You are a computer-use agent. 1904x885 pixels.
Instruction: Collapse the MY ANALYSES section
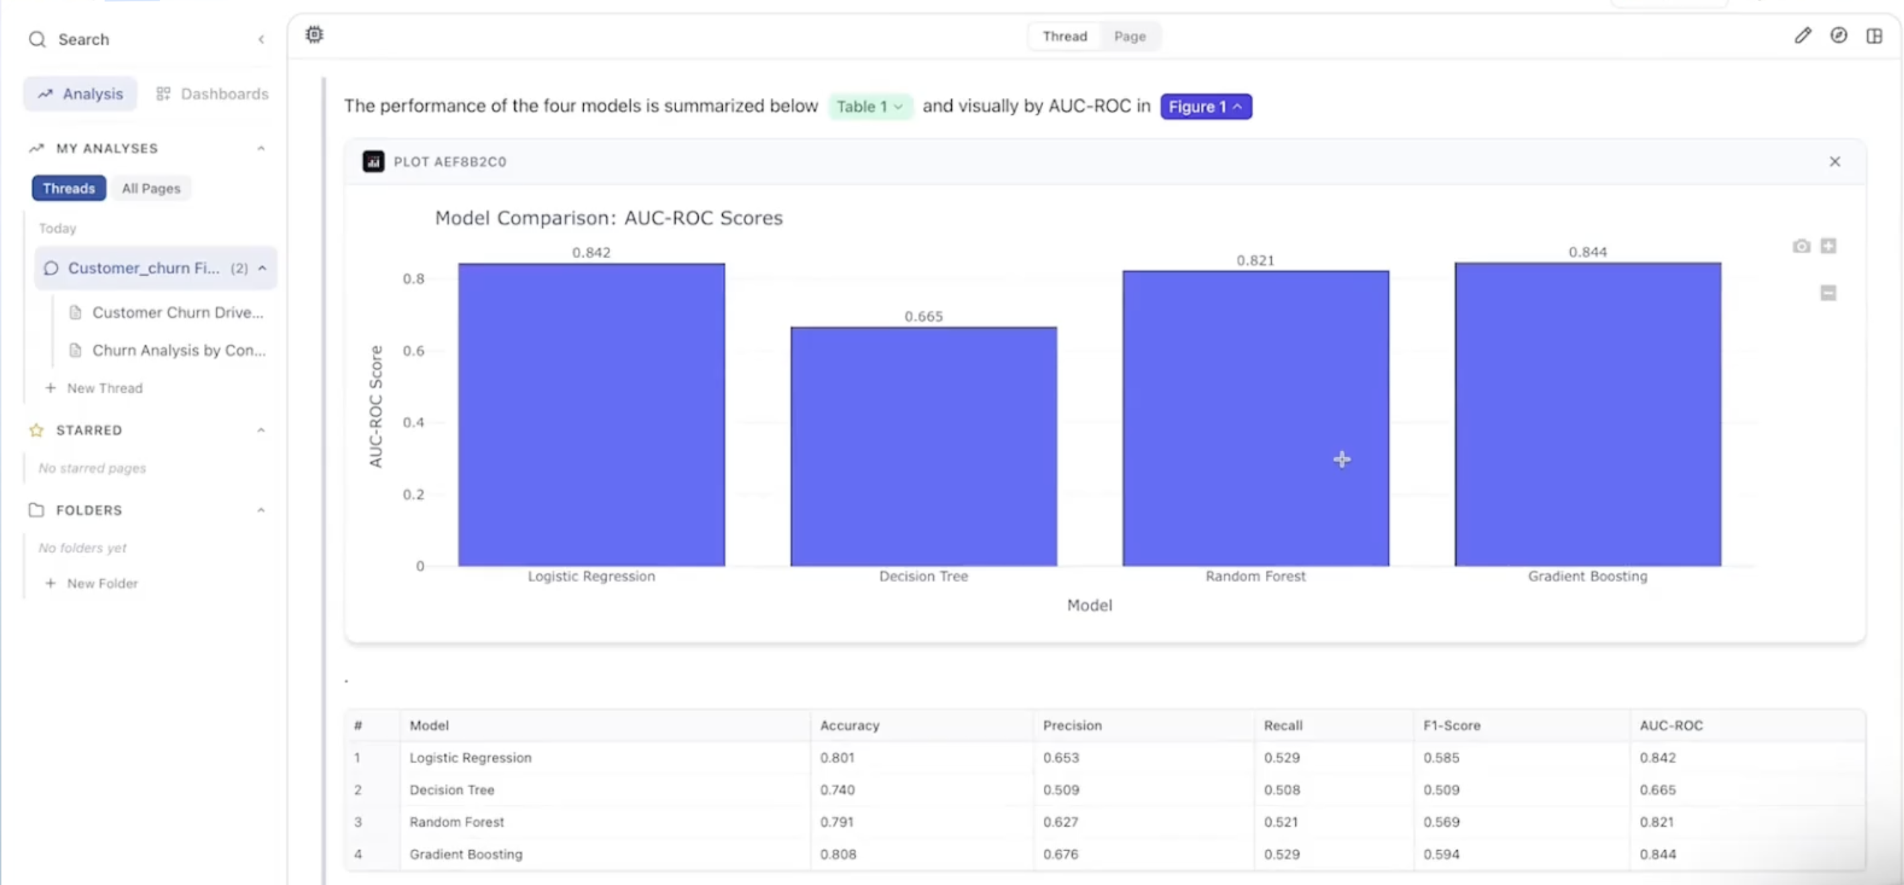point(261,148)
